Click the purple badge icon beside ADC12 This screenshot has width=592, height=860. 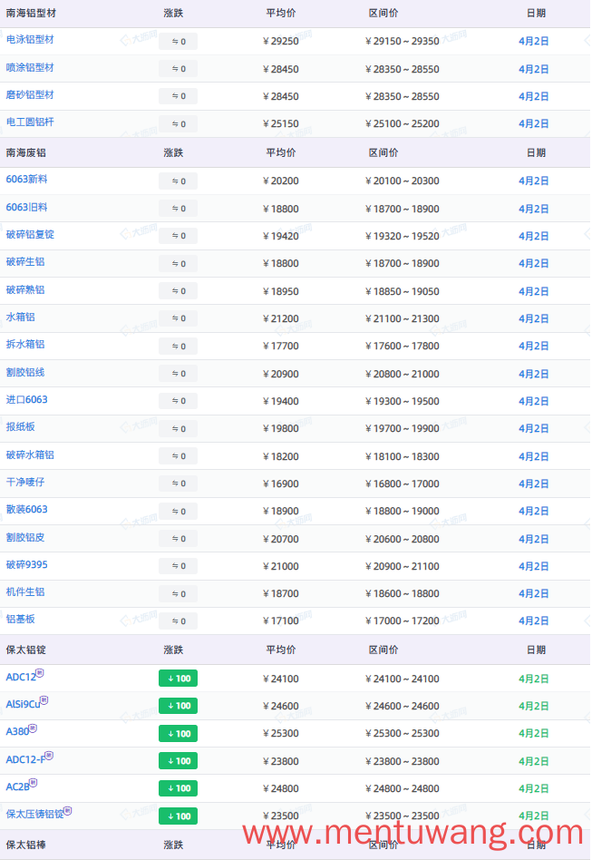pos(40,673)
